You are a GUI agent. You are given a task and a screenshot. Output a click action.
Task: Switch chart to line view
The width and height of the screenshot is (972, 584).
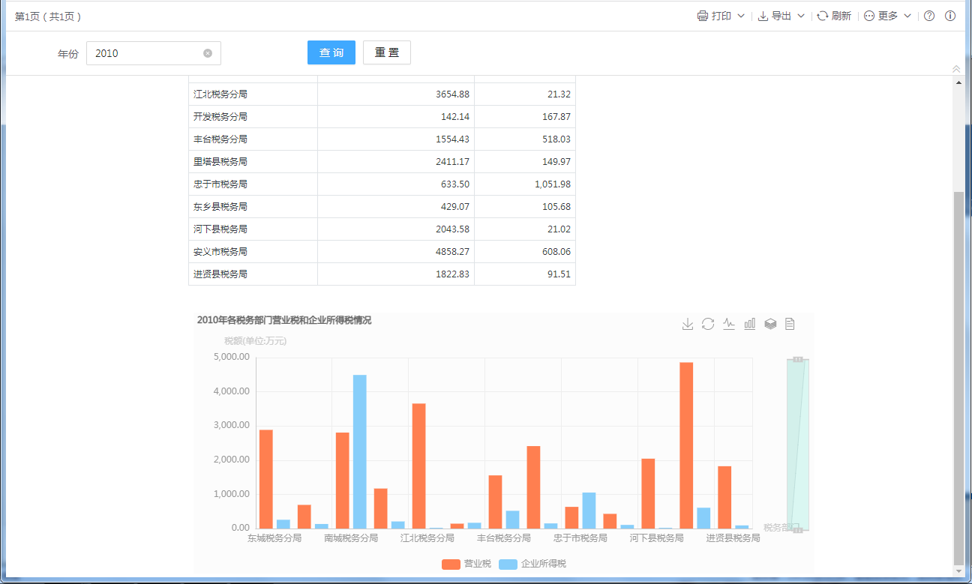(729, 324)
